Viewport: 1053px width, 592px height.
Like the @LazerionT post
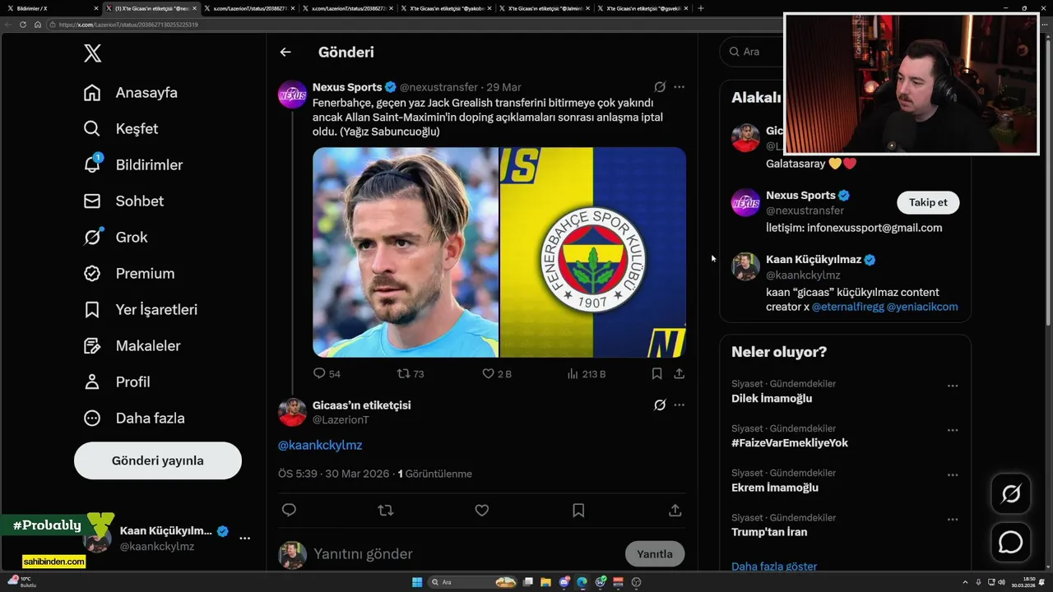[482, 511]
